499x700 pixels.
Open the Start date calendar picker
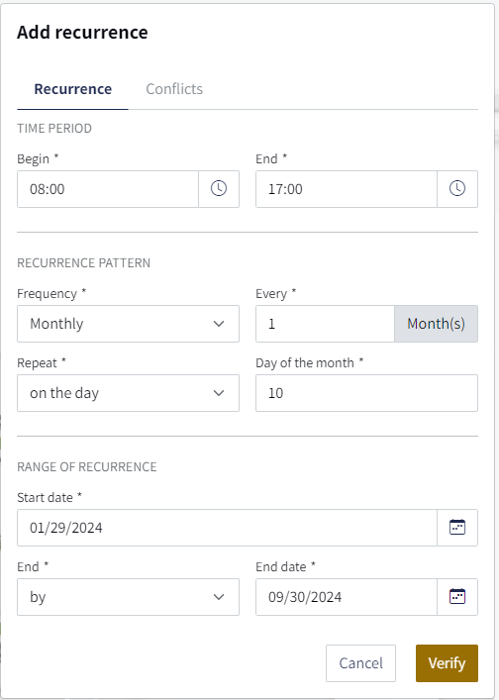click(x=457, y=528)
